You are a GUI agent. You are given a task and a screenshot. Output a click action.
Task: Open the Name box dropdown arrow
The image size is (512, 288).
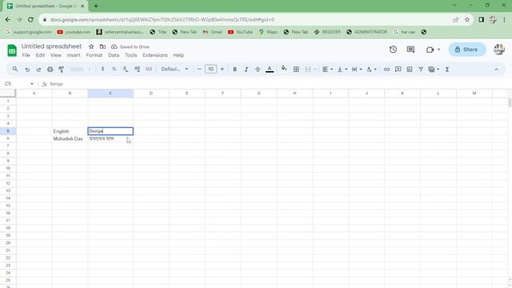[32, 84]
